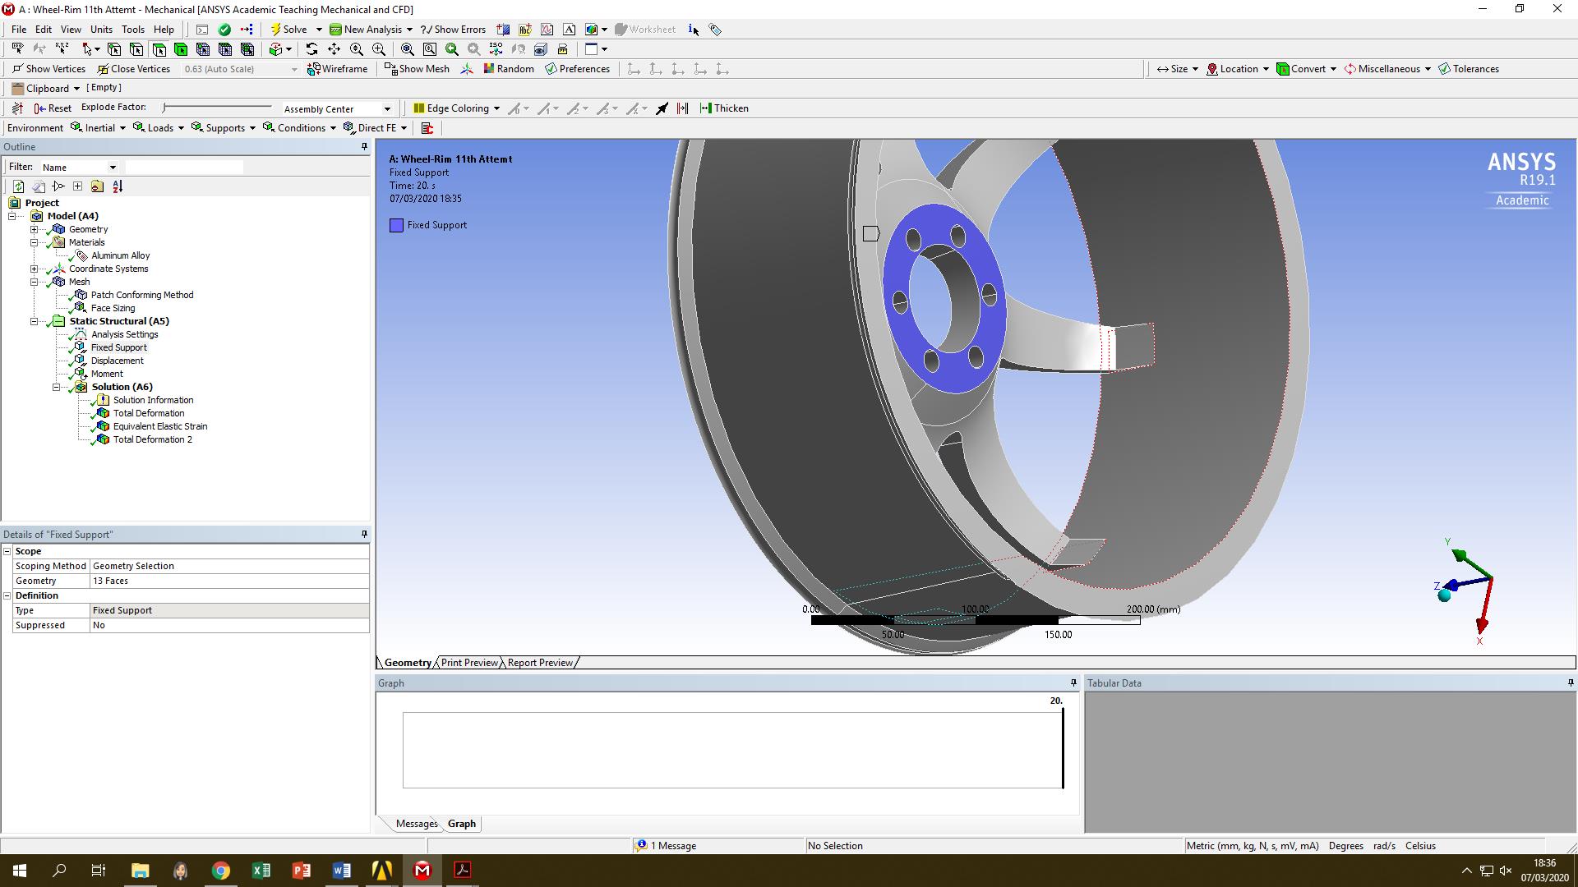This screenshot has width=1578, height=887.
Task: Open the Units menu
Action: [101, 30]
